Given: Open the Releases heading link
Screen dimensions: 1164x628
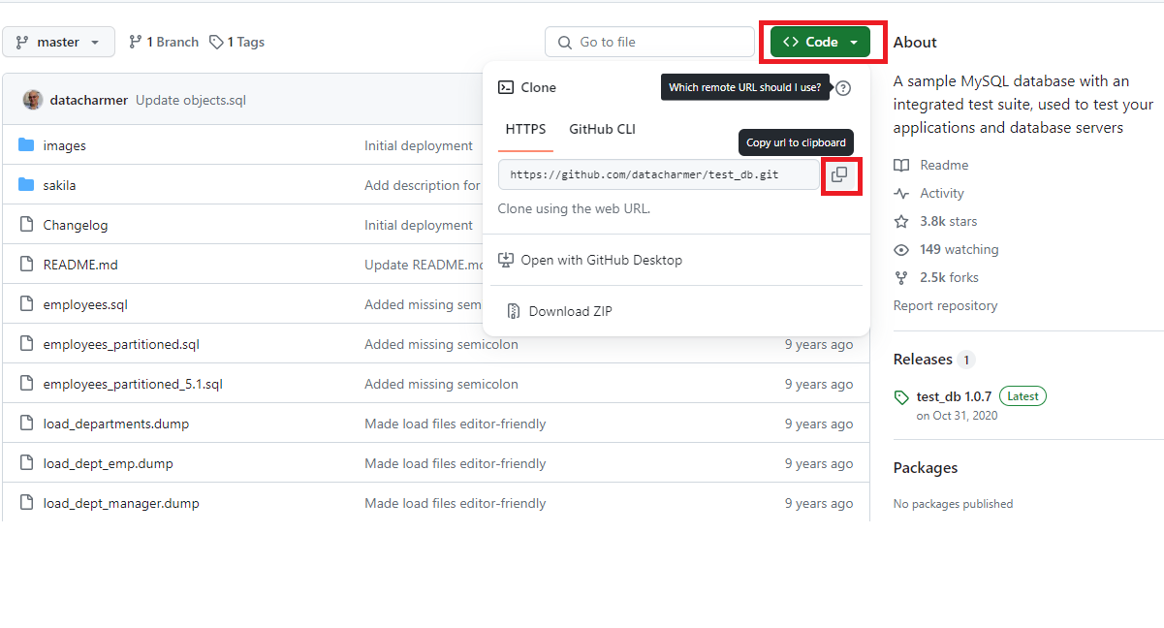Looking at the screenshot, I should click(923, 359).
